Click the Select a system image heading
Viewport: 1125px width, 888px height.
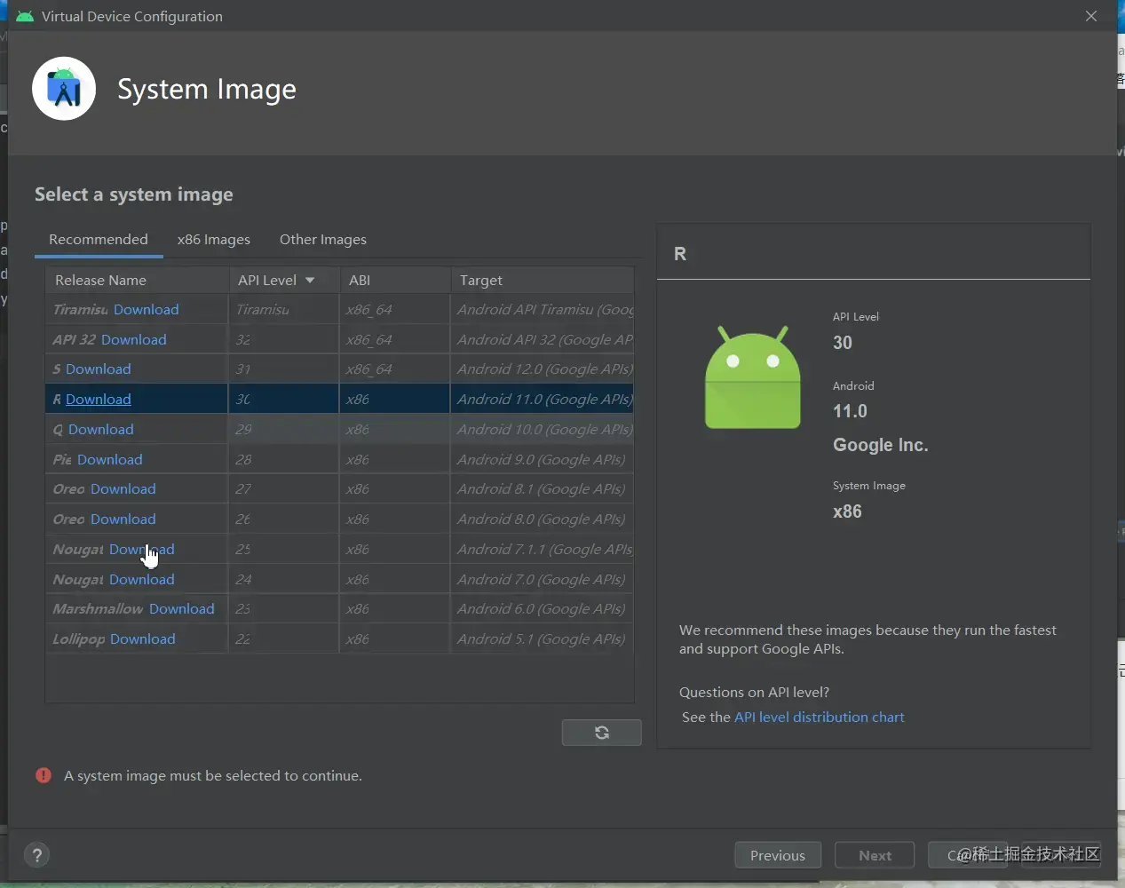pyautogui.click(x=134, y=194)
